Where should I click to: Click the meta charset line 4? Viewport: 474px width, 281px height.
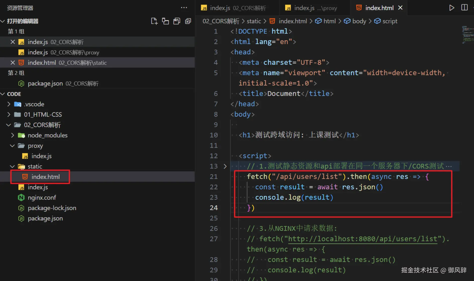pos(284,63)
